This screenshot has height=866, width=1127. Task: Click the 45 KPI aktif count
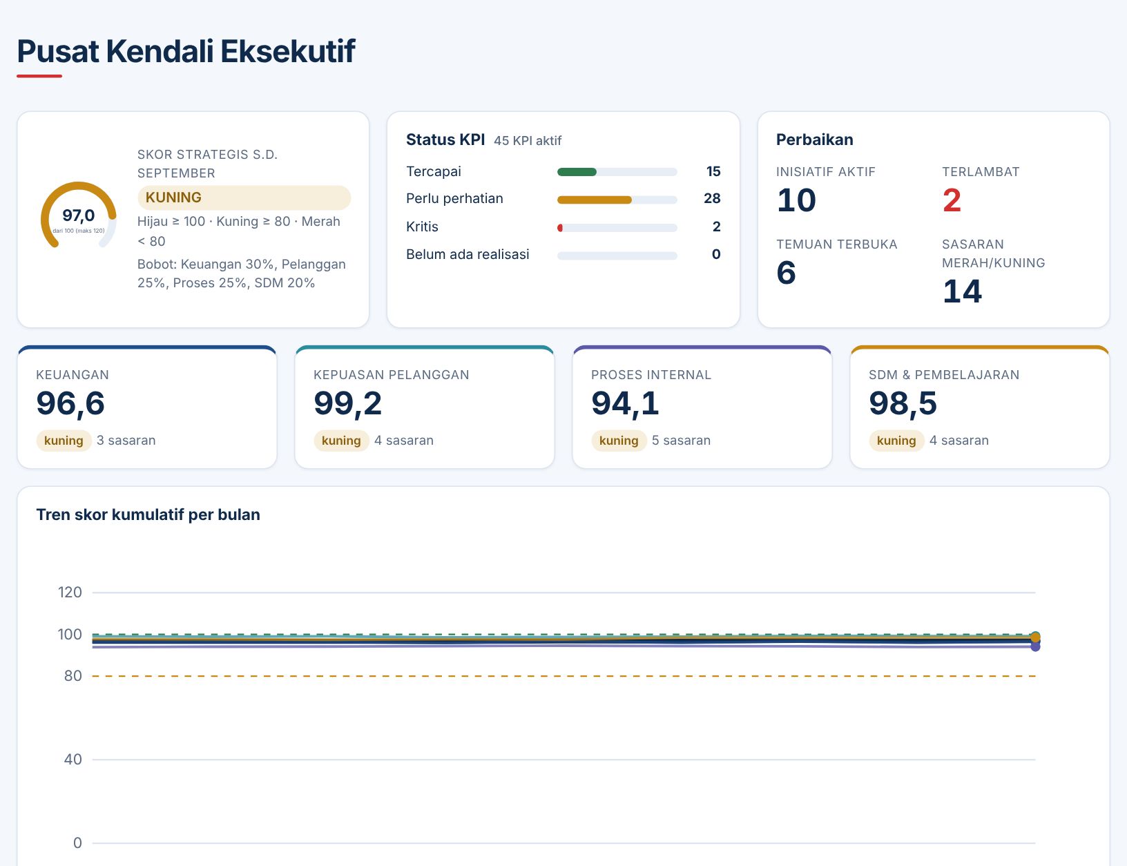tap(528, 141)
